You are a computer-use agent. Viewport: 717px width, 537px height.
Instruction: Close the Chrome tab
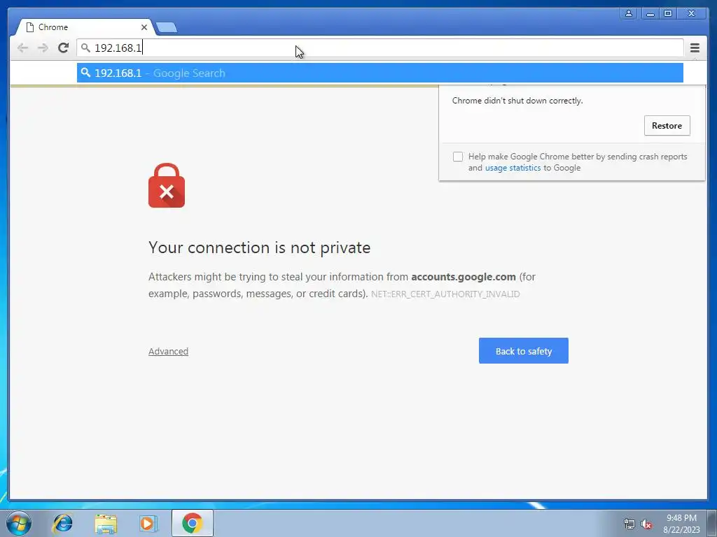(x=144, y=27)
